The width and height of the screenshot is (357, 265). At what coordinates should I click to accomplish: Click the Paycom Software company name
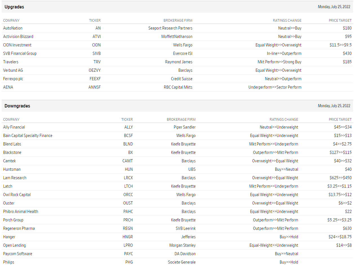coord(17,254)
